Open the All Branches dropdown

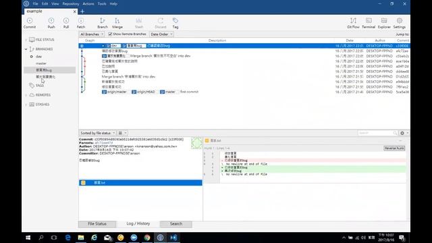(92, 34)
